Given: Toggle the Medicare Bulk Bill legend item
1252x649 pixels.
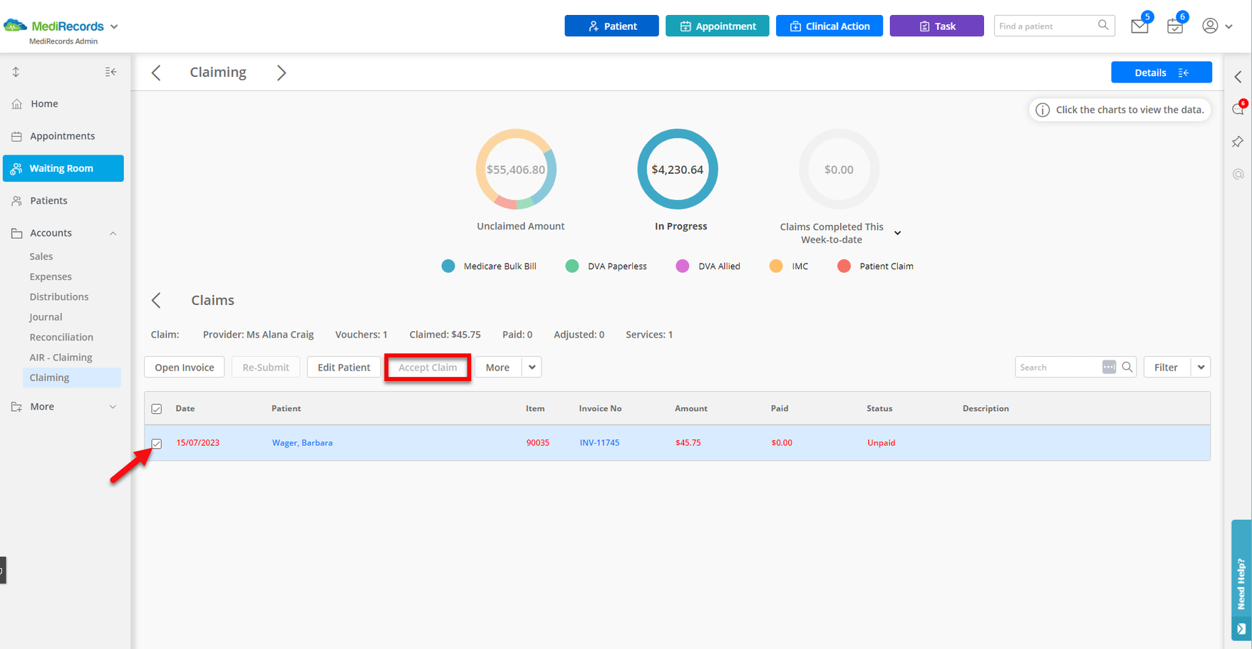Looking at the screenshot, I should pos(489,266).
